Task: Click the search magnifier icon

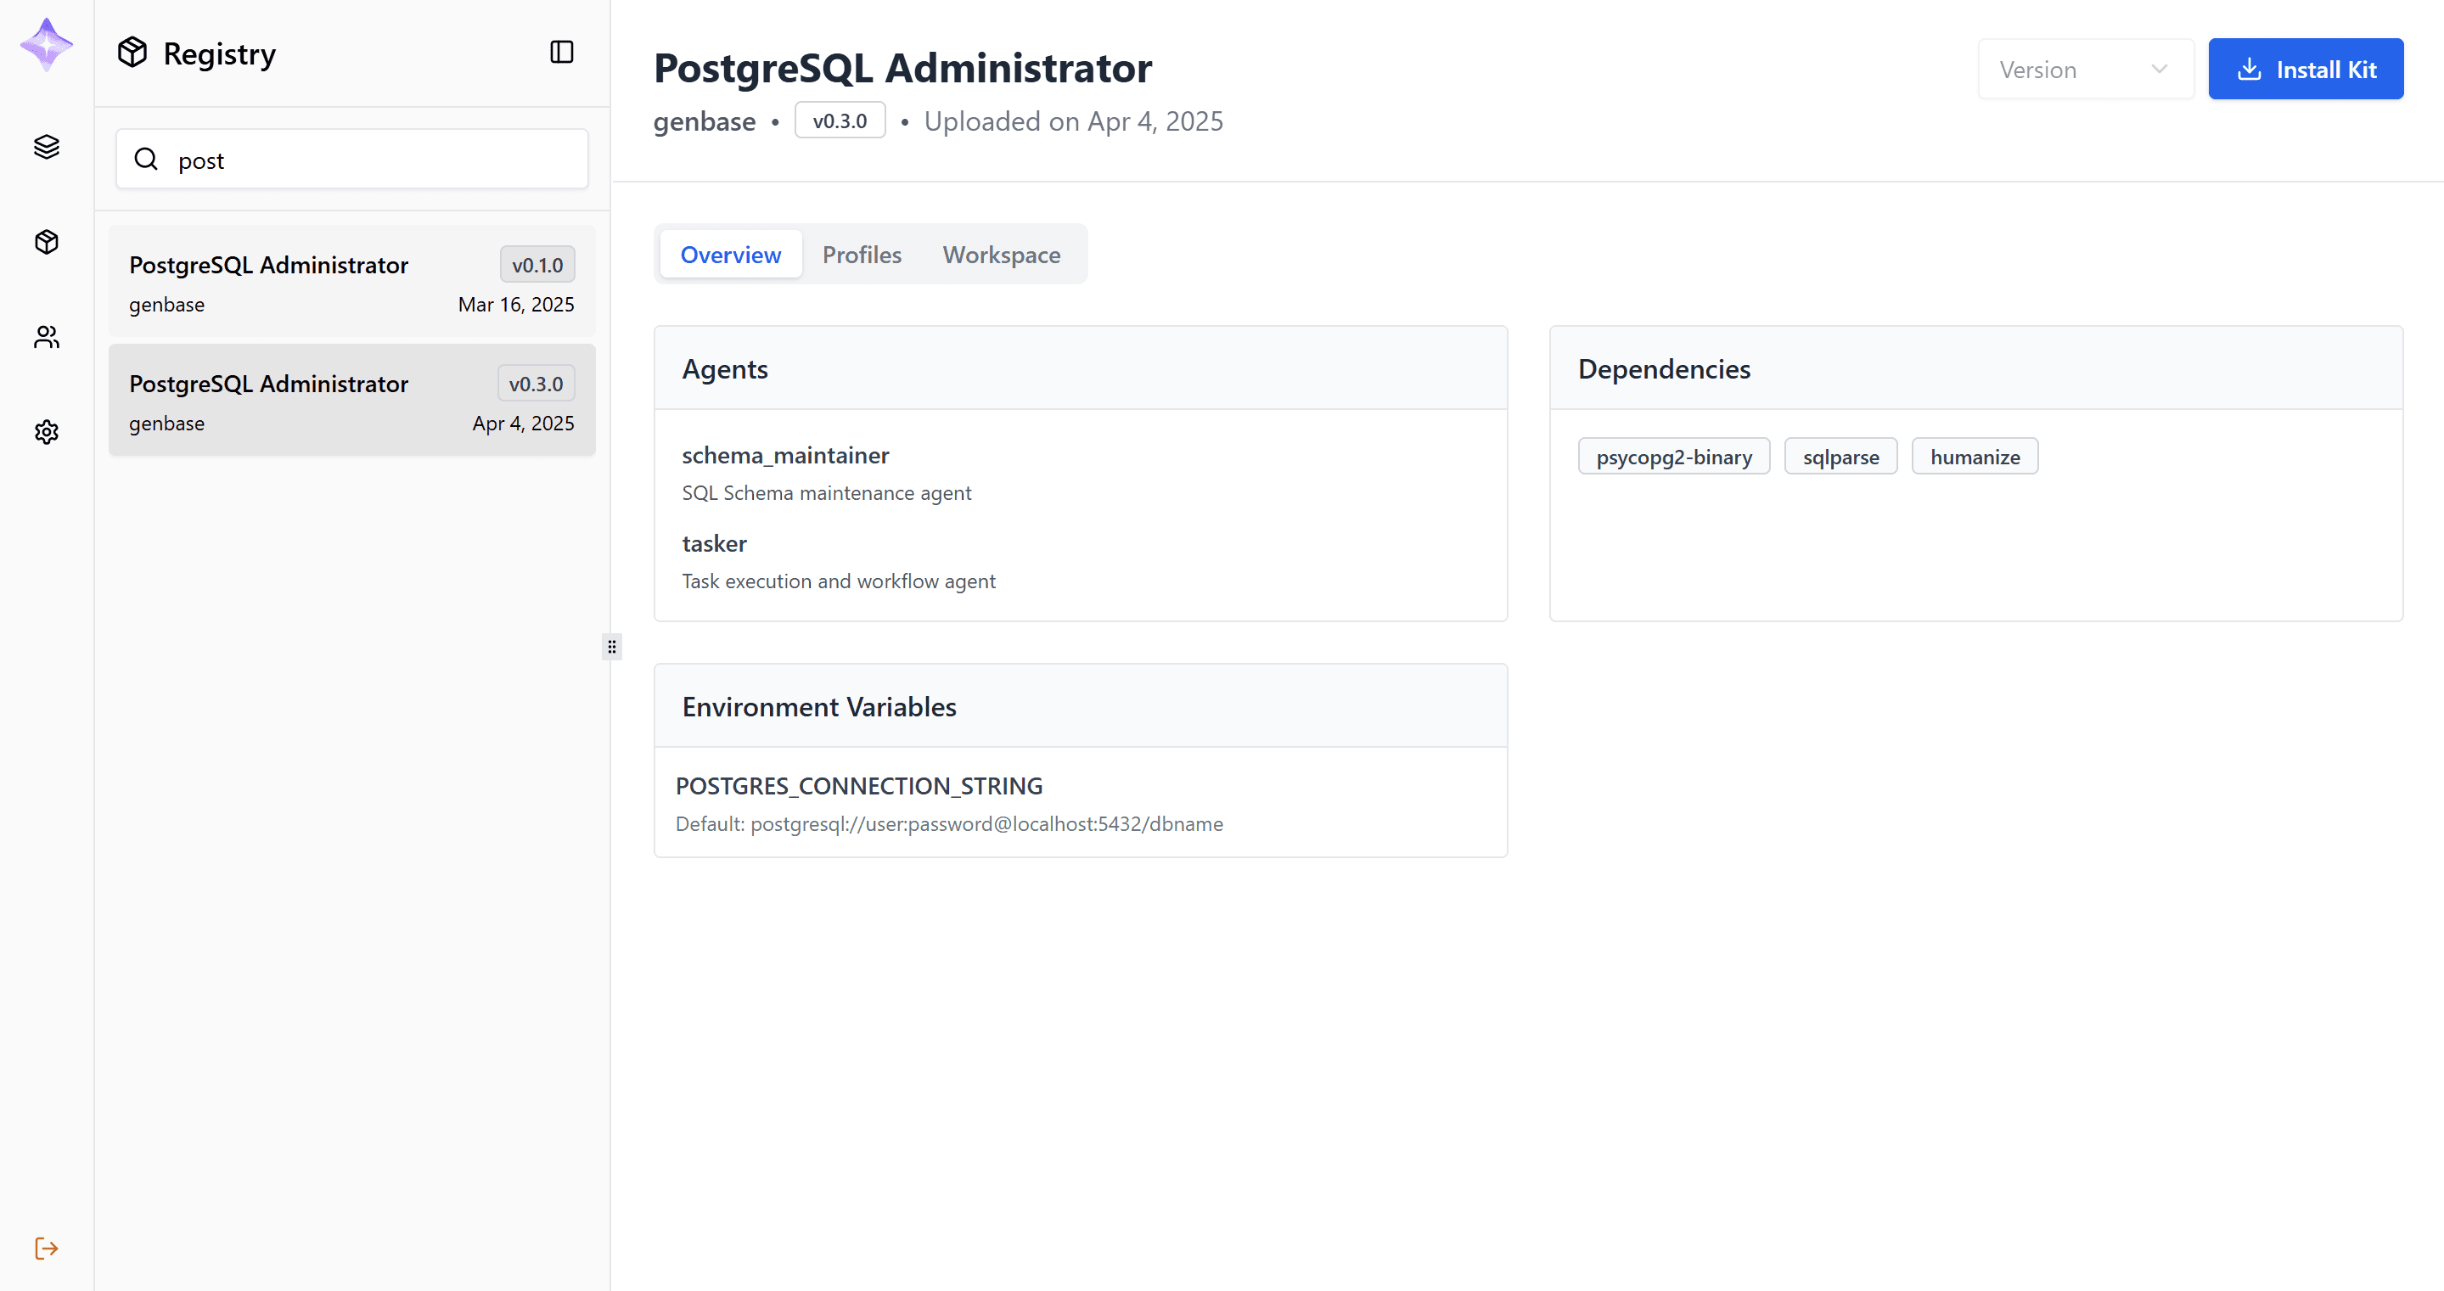Action: [146, 160]
